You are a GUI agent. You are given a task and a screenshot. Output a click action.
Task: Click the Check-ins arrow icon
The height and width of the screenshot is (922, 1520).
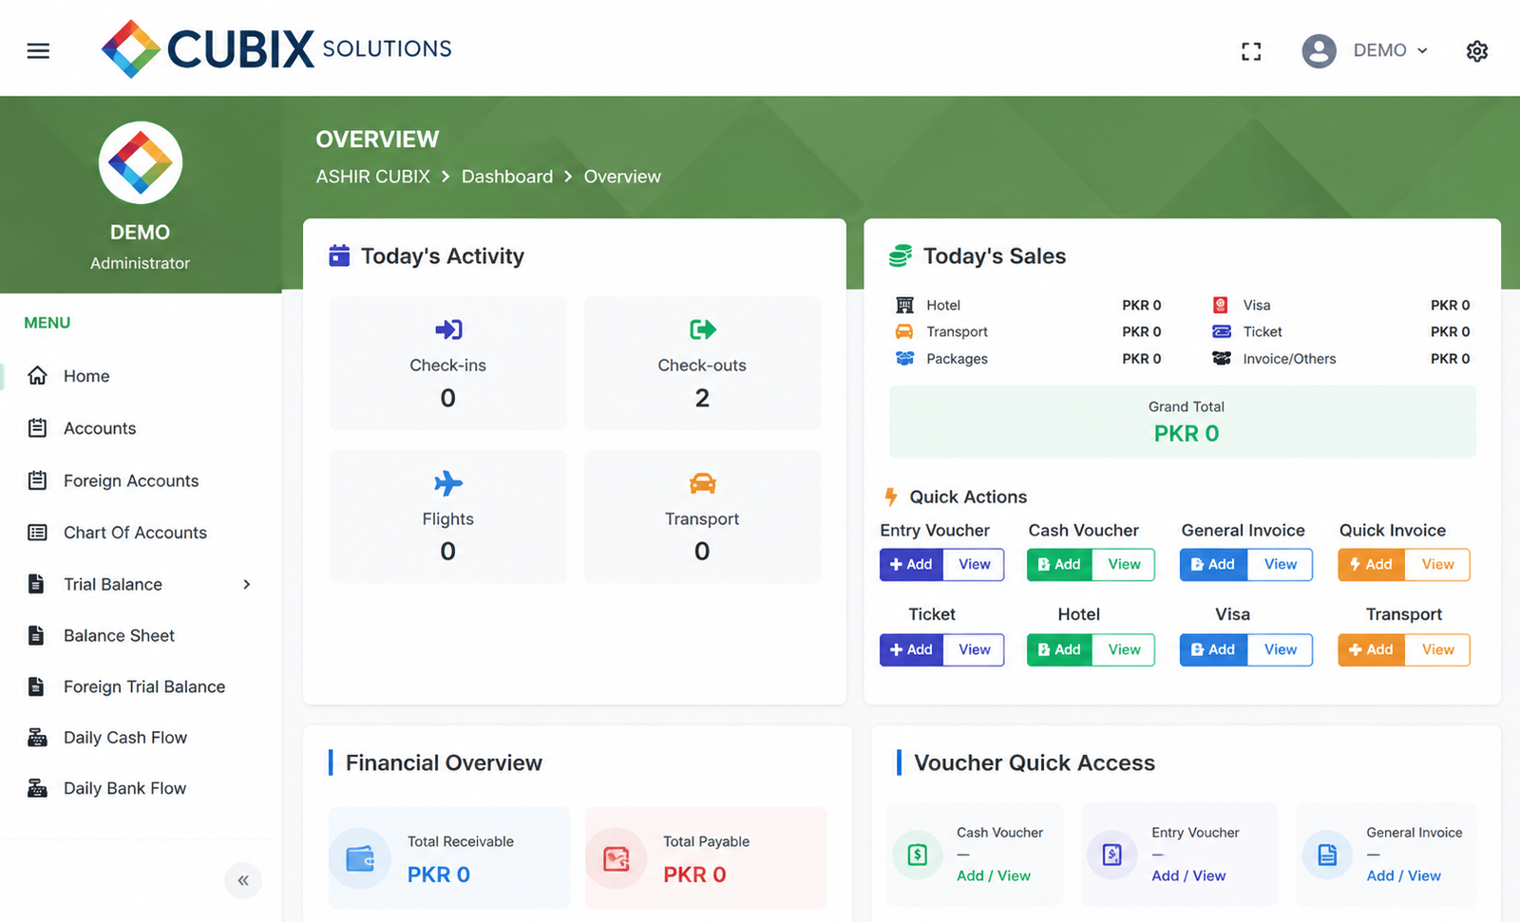[x=448, y=329]
